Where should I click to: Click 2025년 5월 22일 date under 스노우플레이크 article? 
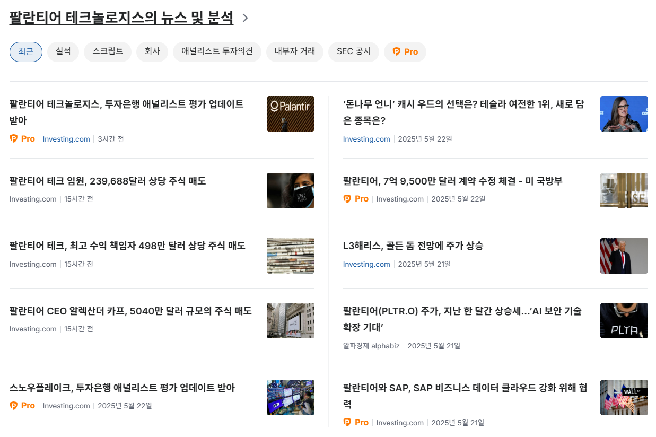(x=125, y=406)
